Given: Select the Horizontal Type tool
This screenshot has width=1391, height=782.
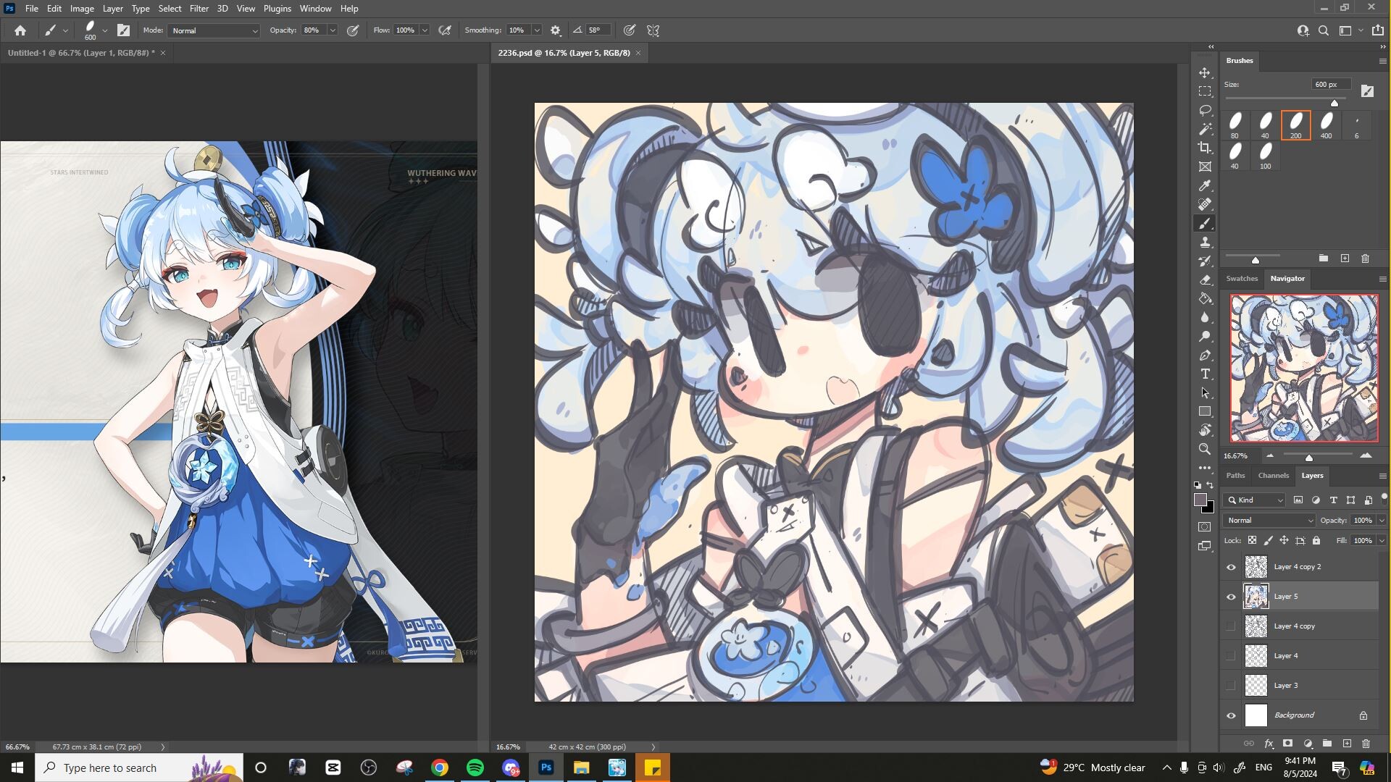Looking at the screenshot, I should click(x=1205, y=374).
